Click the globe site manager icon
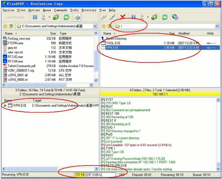This screenshot has width=222, height=179. pyautogui.click(x=175, y=17)
